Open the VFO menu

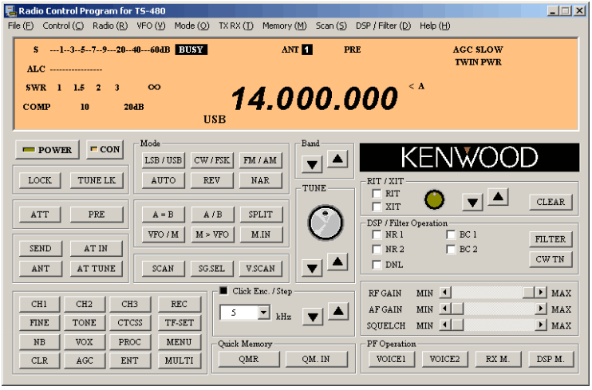pos(151,26)
